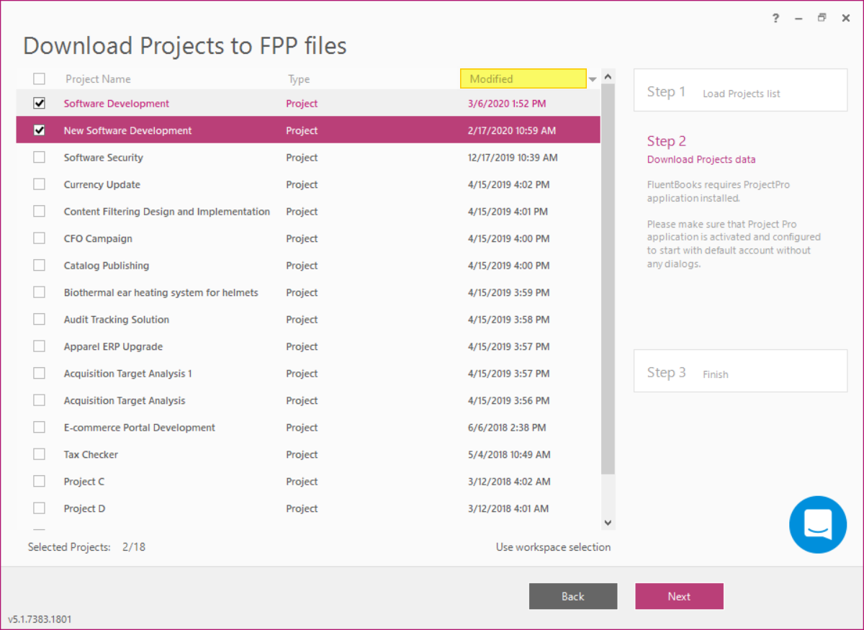The height and width of the screenshot is (630, 864).
Task: Select Step 2 Download Projects data
Action: [x=701, y=149]
